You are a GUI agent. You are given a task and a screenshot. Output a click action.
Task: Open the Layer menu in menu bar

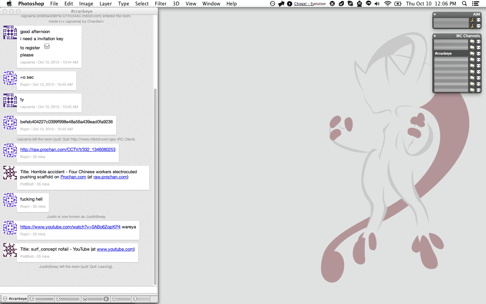click(105, 4)
